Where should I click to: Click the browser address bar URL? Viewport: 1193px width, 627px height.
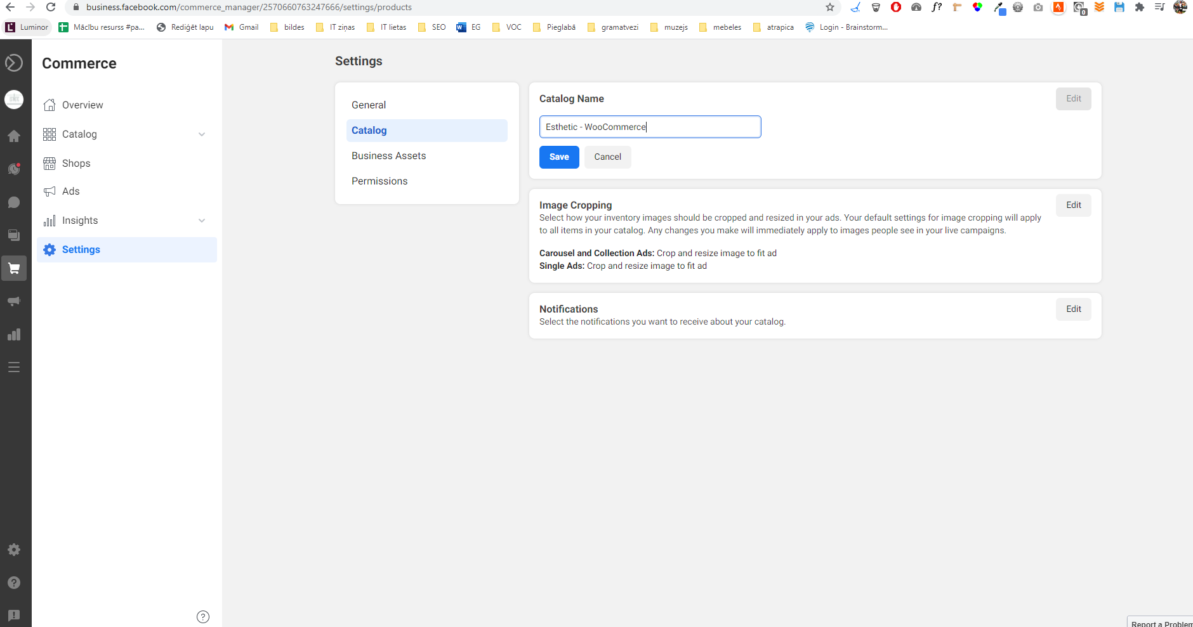[x=249, y=7]
